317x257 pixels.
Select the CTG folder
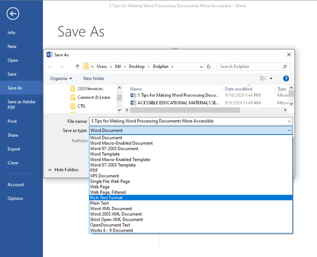click(x=78, y=106)
